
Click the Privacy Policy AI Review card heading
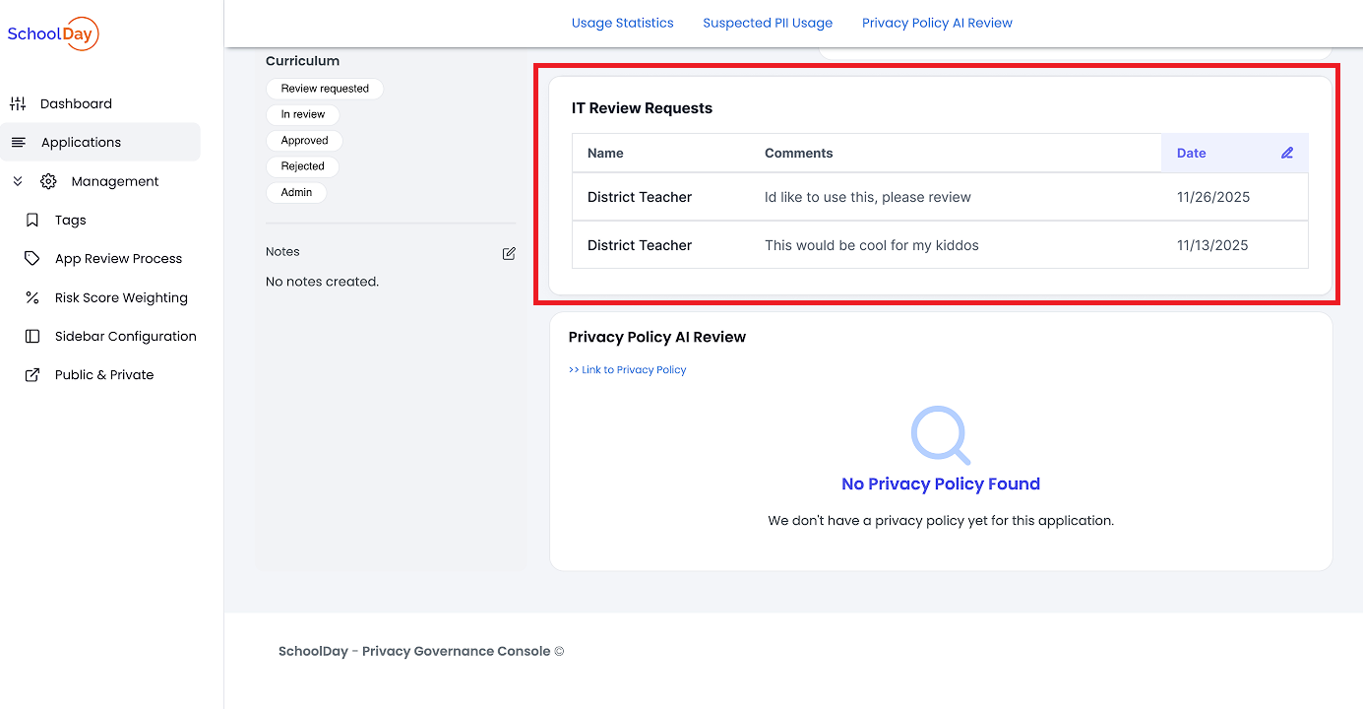(x=657, y=337)
